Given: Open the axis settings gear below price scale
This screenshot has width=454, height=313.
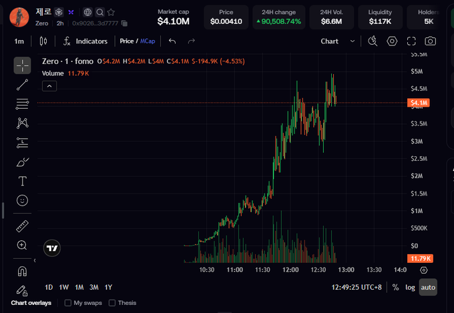Looking at the screenshot, I should tap(423, 270).
